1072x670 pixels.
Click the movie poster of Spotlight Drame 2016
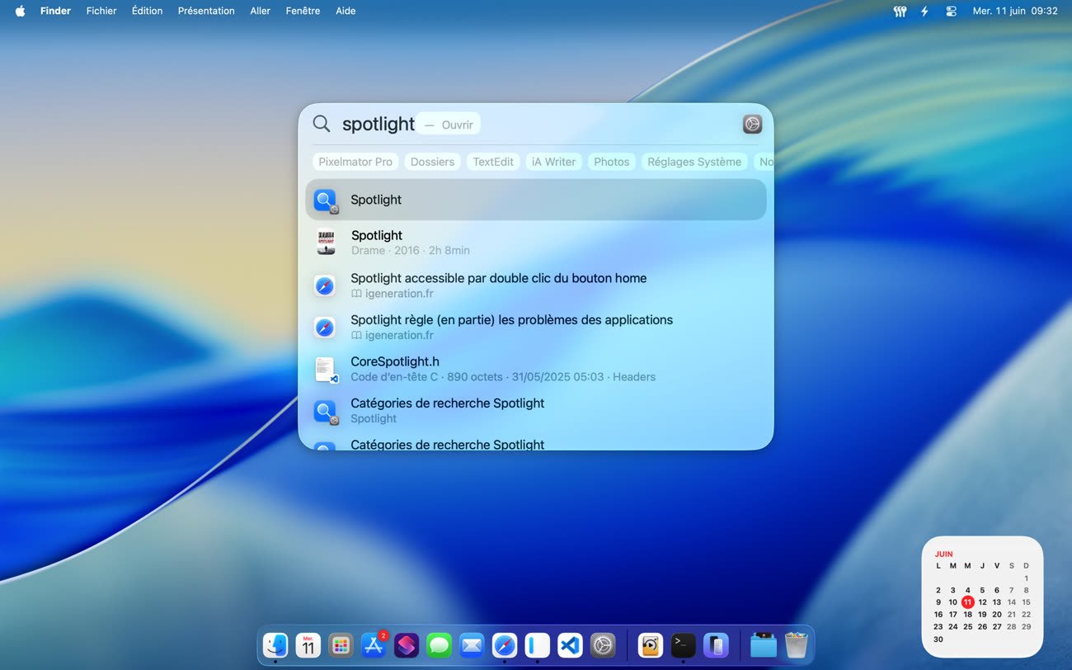(326, 242)
